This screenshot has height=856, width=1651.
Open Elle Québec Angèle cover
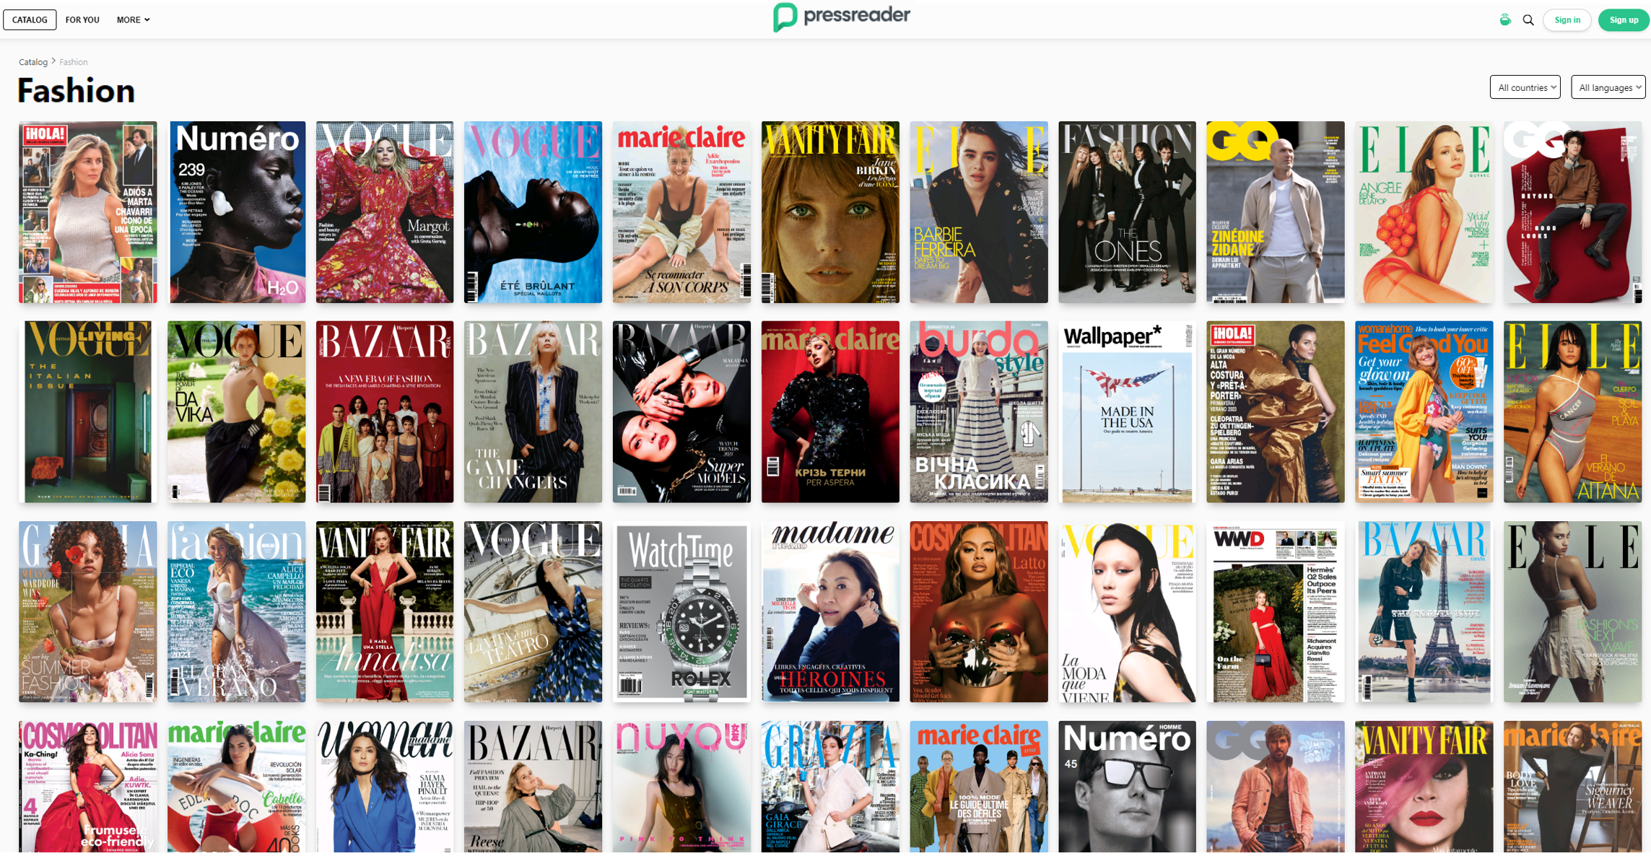pos(1424,212)
